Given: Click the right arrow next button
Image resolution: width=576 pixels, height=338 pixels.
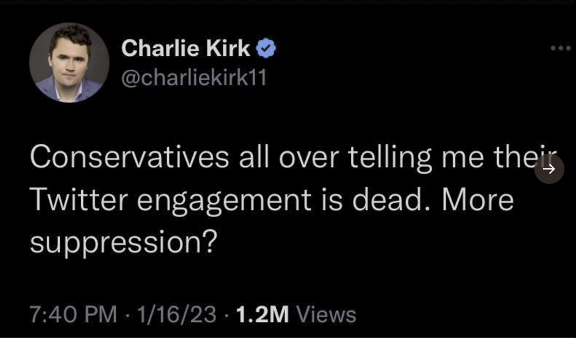Looking at the screenshot, I should [550, 169].
